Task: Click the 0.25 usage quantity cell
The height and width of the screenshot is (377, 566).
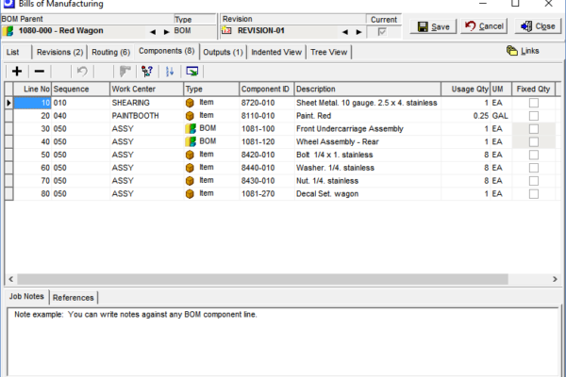Action: click(x=465, y=116)
